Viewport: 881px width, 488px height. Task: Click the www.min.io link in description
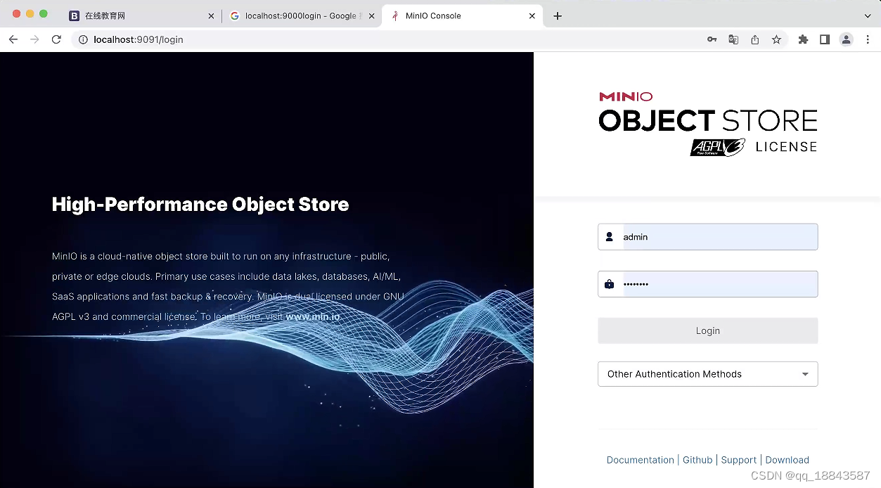coord(313,316)
